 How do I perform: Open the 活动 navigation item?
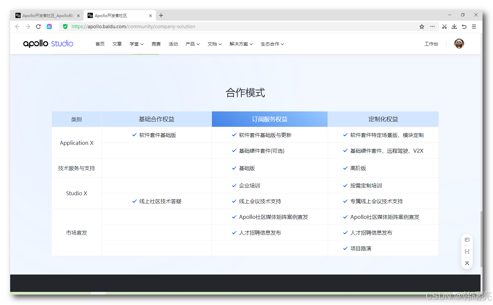[x=173, y=44]
